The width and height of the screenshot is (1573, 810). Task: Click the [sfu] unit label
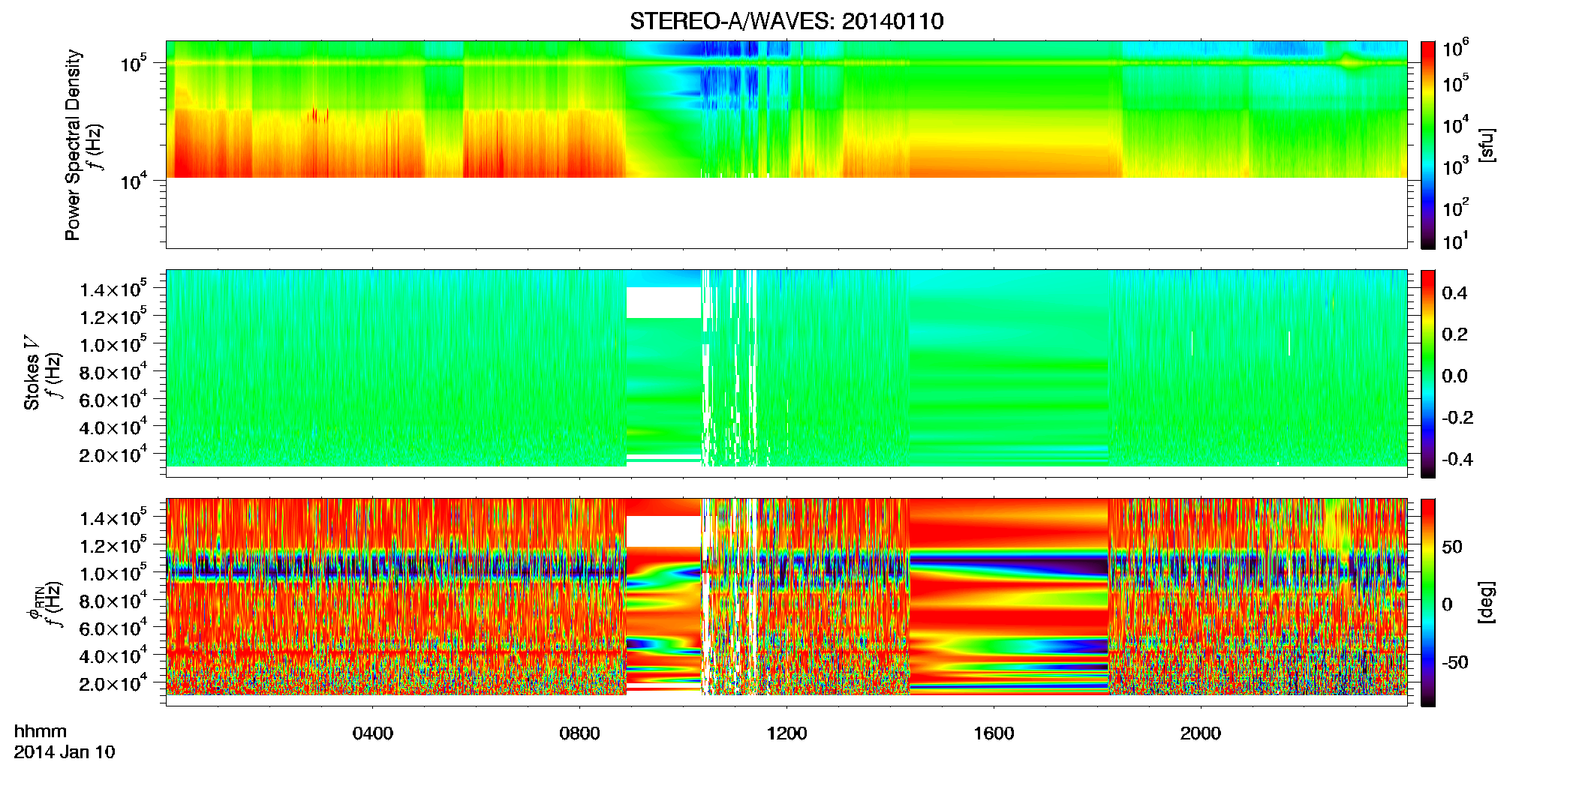(x=1487, y=145)
